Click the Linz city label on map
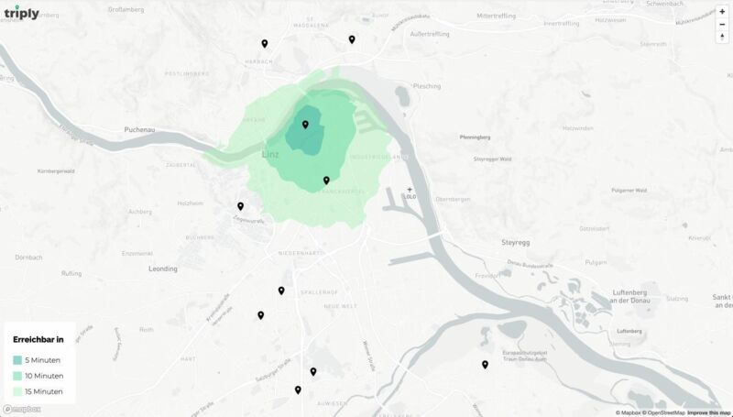 (270, 154)
